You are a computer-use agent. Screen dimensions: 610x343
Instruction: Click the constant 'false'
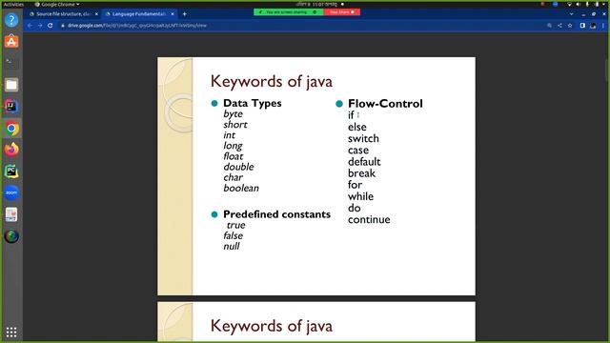[x=233, y=235]
